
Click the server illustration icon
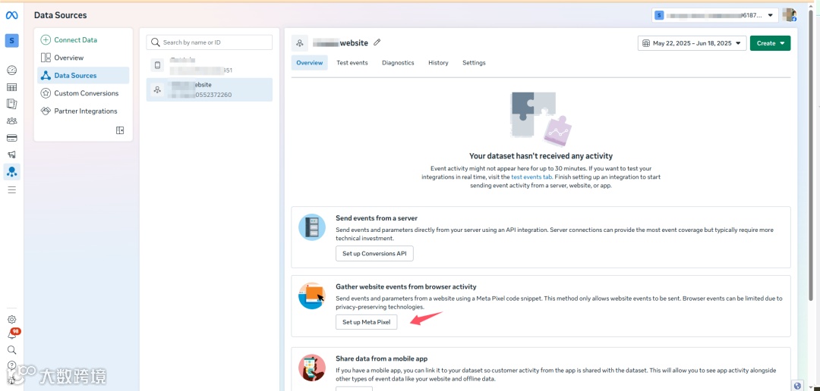pyautogui.click(x=312, y=227)
